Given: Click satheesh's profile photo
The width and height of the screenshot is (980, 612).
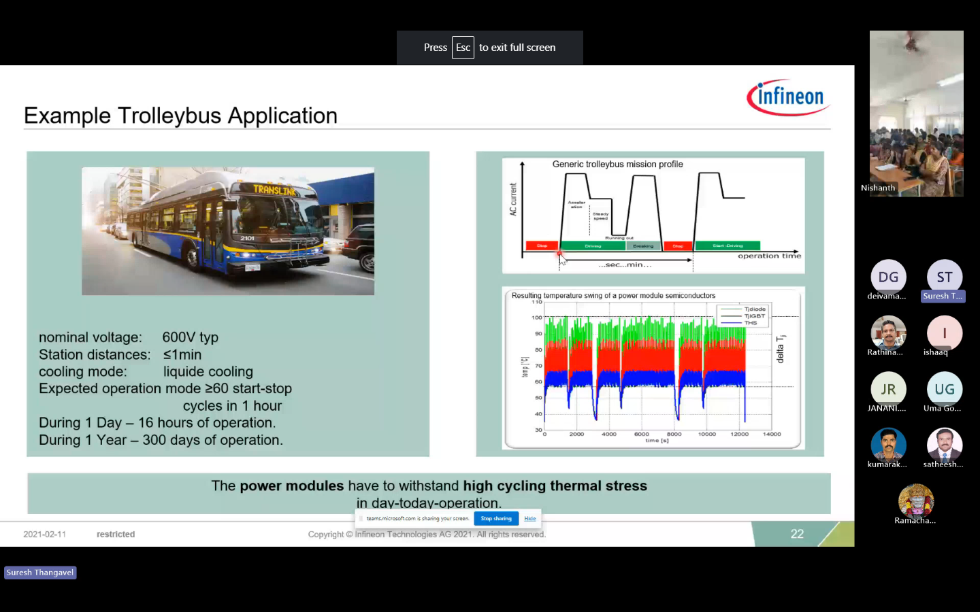Looking at the screenshot, I should click(944, 445).
